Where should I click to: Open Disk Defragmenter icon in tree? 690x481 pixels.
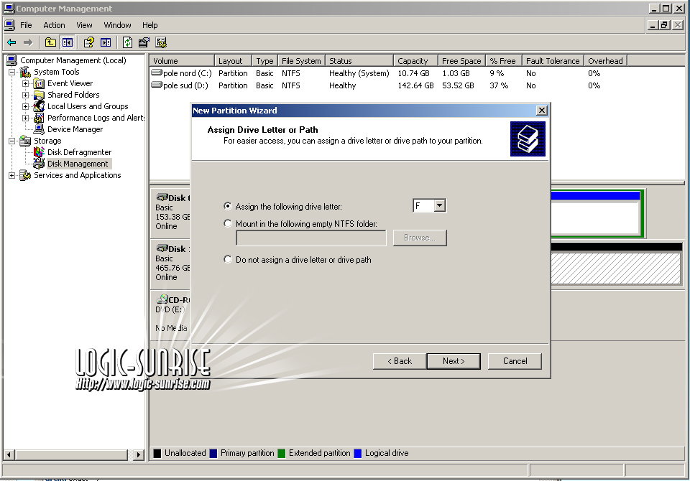click(x=39, y=152)
